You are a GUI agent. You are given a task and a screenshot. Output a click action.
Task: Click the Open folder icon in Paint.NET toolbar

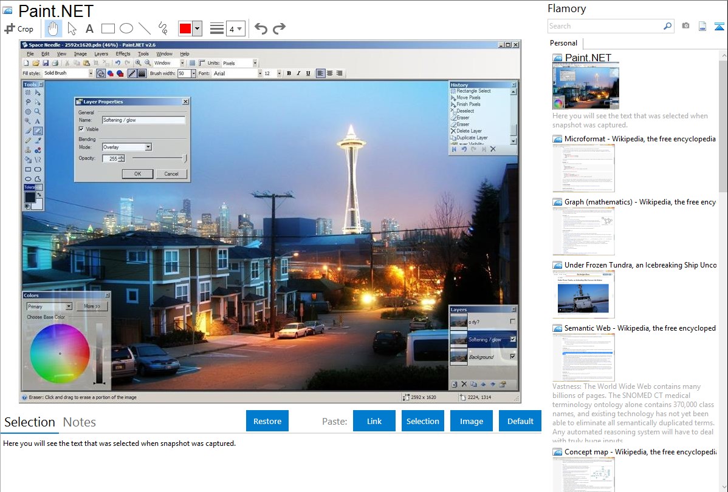tap(36, 63)
